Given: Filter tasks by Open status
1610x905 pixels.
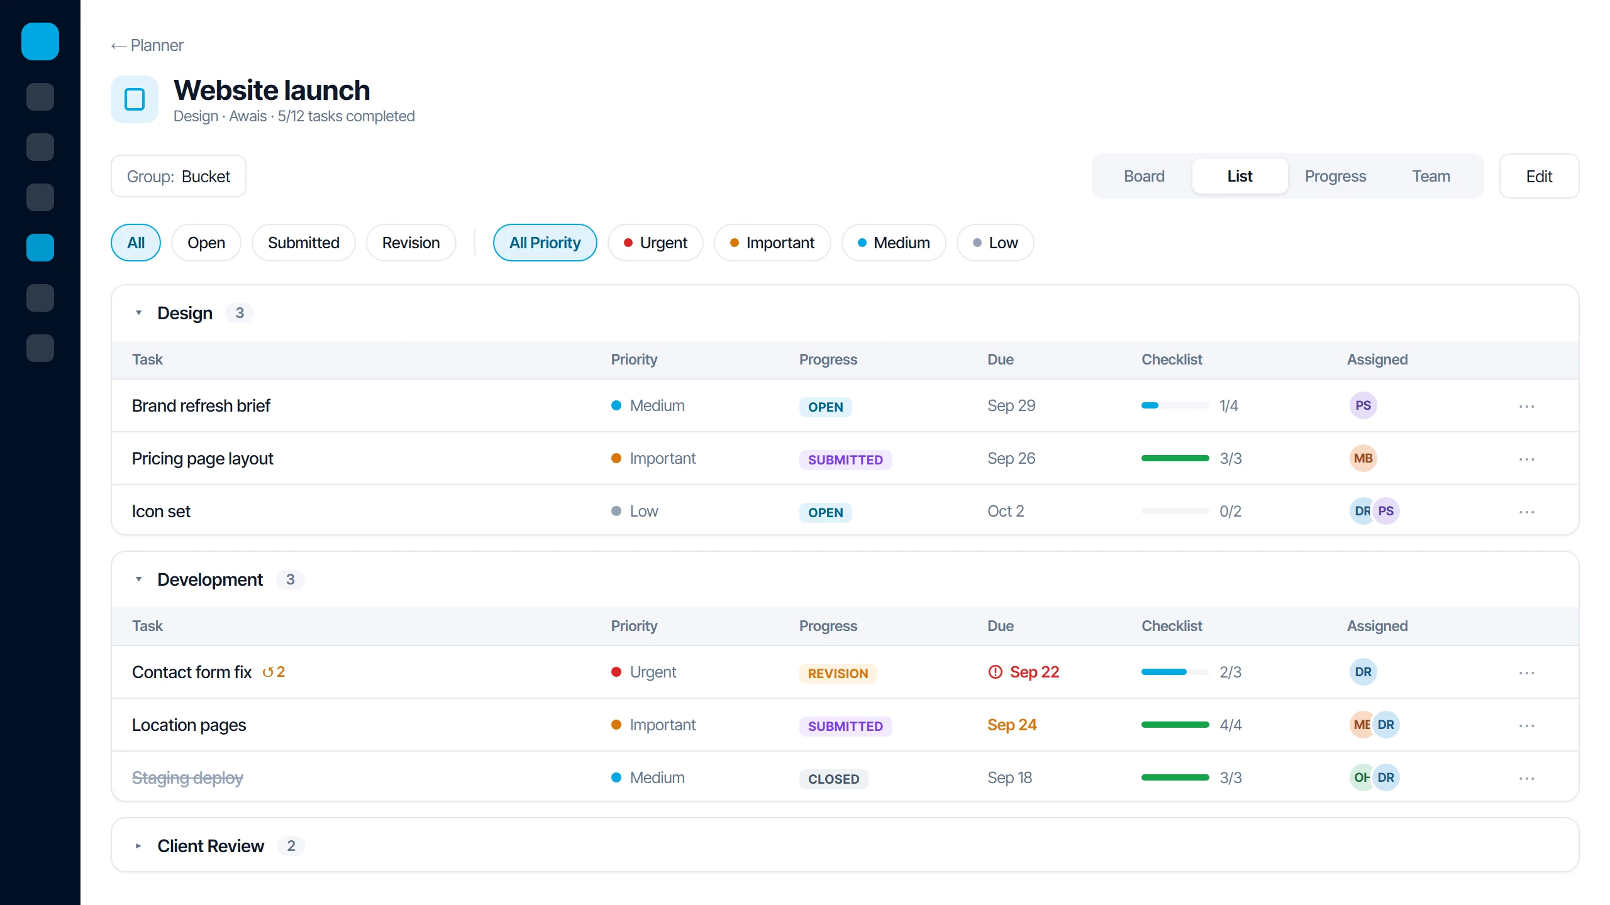Looking at the screenshot, I should [x=206, y=243].
